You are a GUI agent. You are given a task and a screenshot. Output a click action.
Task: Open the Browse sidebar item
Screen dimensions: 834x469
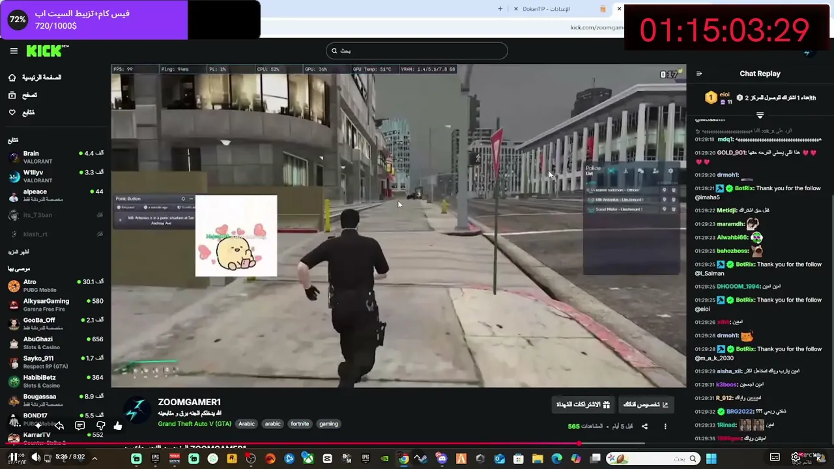pyautogui.click(x=23, y=95)
